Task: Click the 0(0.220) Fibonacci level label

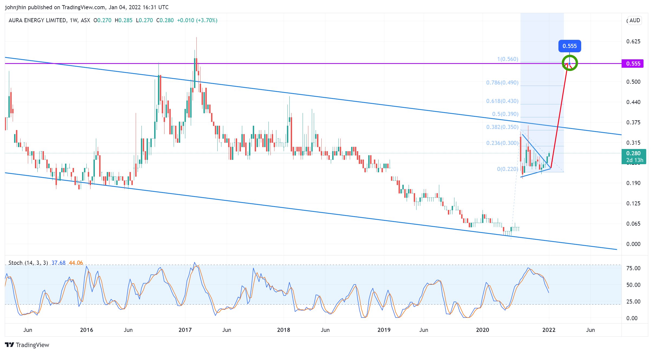Action: [507, 169]
